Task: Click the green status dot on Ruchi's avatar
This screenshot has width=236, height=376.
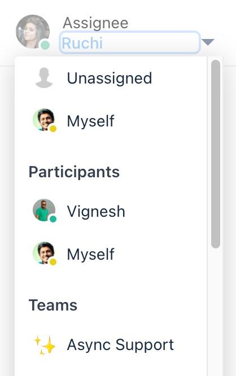Action: (x=45, y=45)
